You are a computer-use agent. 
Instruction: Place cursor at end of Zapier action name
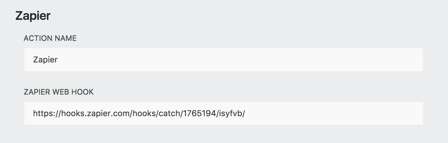tap(58, 60)
